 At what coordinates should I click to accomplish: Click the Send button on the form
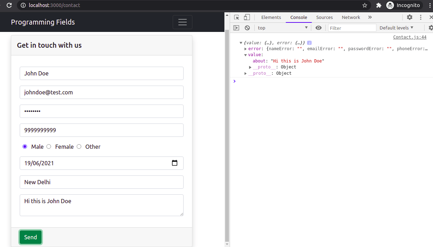tap(30, 237)
